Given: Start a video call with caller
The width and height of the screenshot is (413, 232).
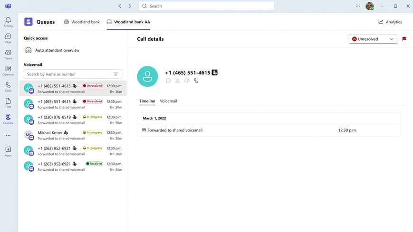Looking at the screenshot, I should 187,81.
